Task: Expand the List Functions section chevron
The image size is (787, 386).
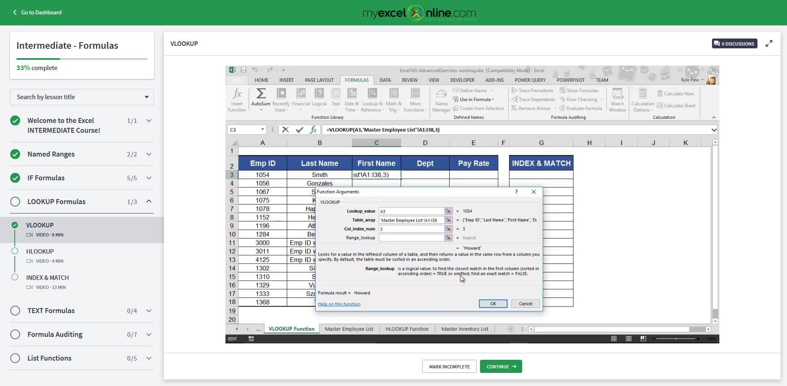Action: pos(149,358)
